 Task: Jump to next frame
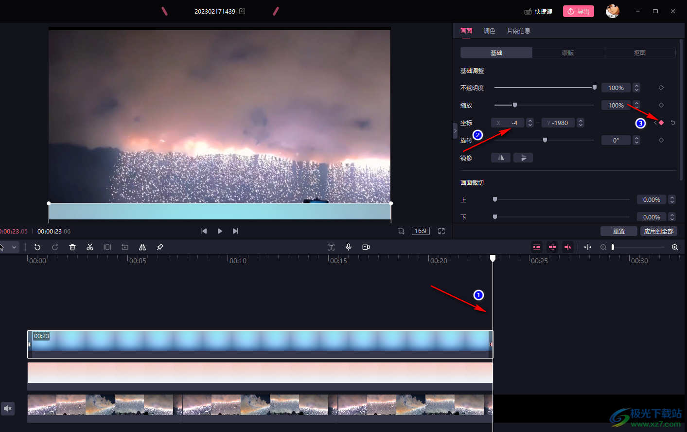235,231
